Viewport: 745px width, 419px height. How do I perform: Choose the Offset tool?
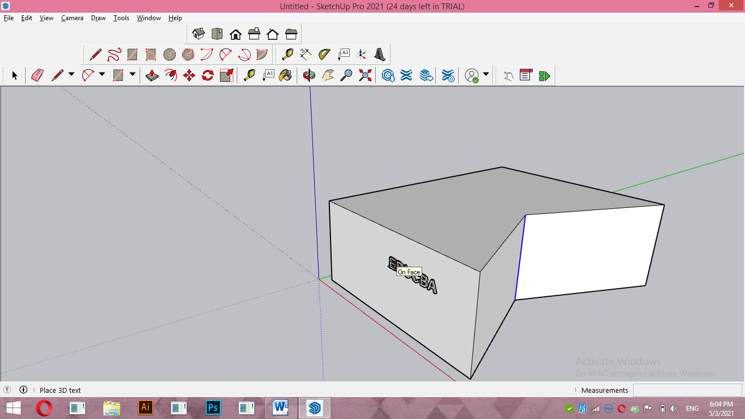pos(171,75)
